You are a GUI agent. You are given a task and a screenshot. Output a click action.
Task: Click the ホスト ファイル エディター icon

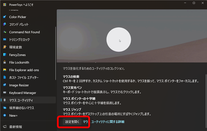click(4, 77)
